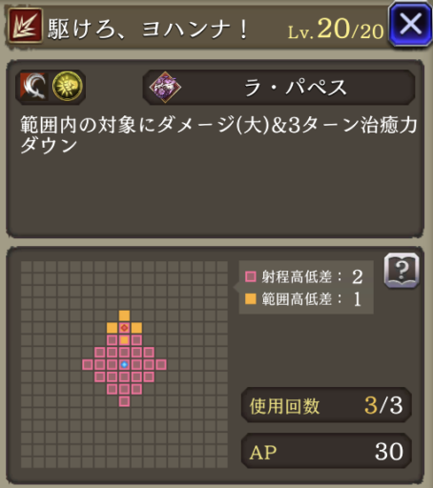The height and width of the screenshot is (488, 433).
Task: Click the 使用回数 3/3 usage count bar
Action: point(326,405)
